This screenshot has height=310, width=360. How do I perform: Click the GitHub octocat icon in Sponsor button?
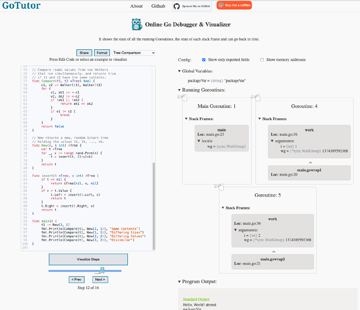pyautogui.click(x=177, y=6)
